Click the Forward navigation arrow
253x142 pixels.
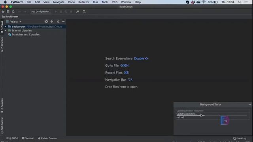(25, 11)
